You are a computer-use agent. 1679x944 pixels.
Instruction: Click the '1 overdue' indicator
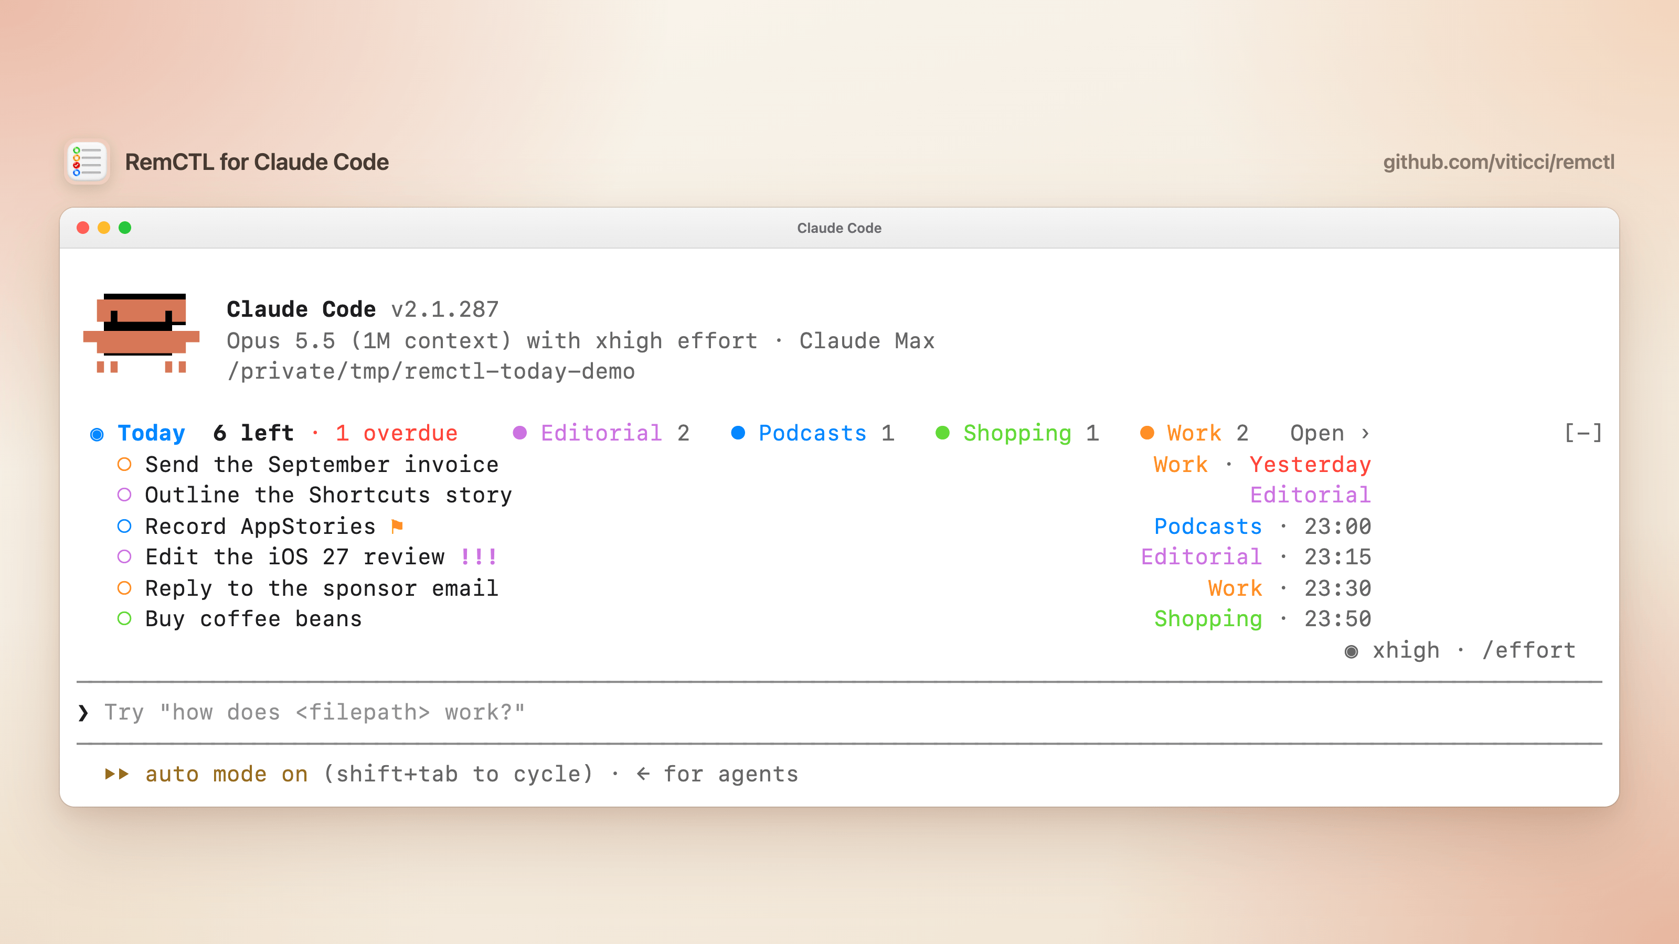(396, 433)
